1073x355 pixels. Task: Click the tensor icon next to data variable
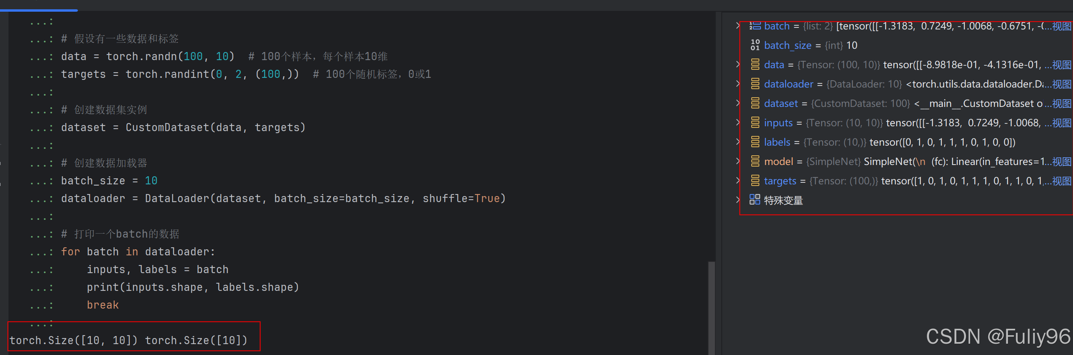(755, 65)
